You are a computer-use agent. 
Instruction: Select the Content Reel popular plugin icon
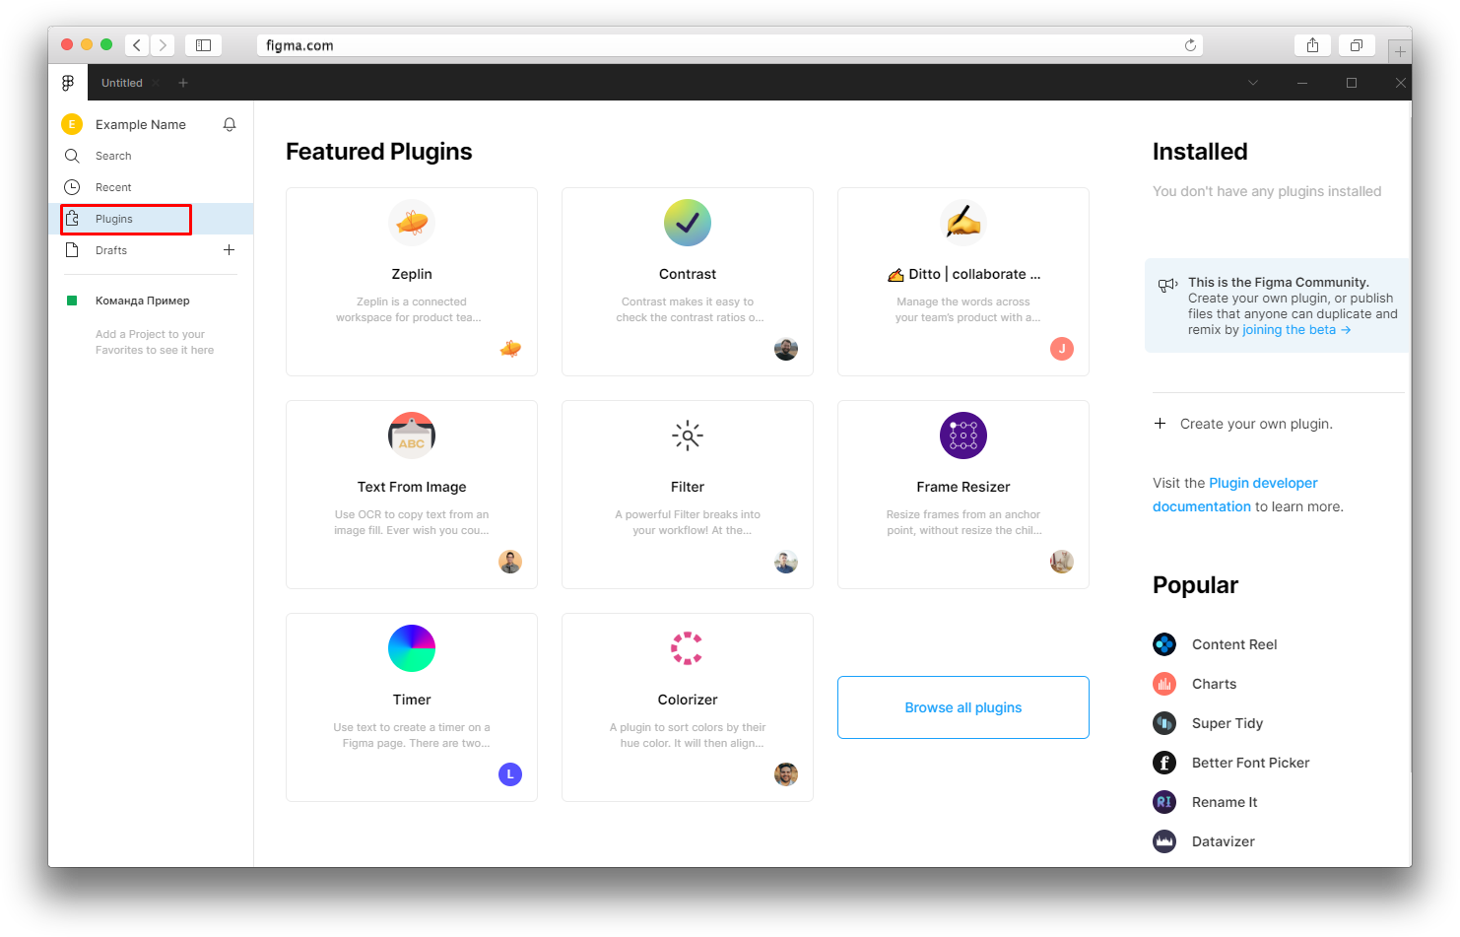click(1164, 644)
